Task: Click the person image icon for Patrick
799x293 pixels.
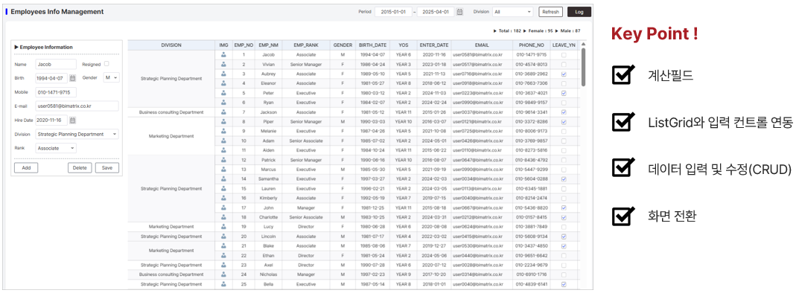Action: tap(223, 160)
